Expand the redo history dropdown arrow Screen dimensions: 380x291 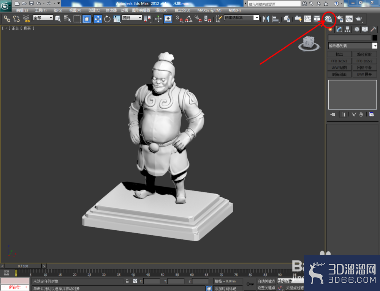[54, 3]
